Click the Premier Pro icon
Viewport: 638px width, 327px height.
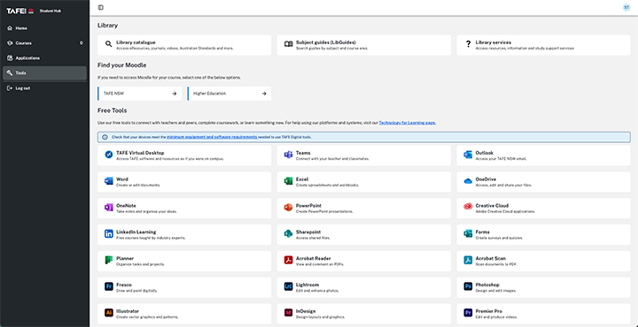468,313
